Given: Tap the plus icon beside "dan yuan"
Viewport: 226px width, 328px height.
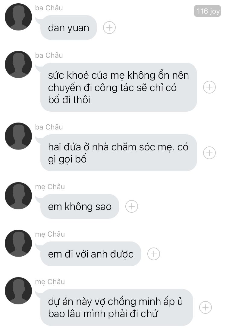Looking at the screenshot, I should click(x=109, y=28).
